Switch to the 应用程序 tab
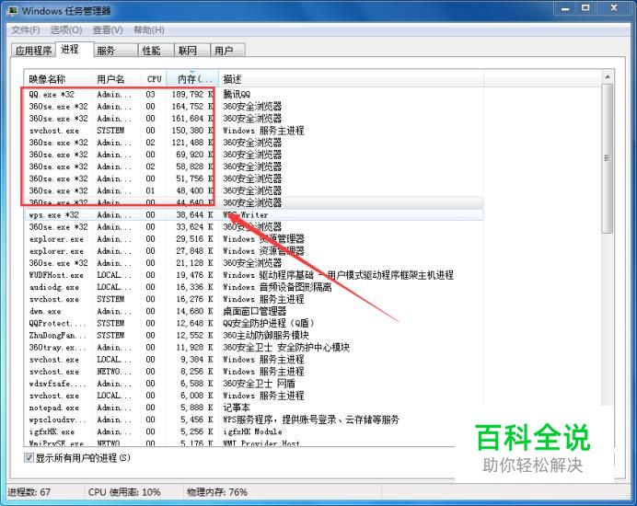 [33, 51]
